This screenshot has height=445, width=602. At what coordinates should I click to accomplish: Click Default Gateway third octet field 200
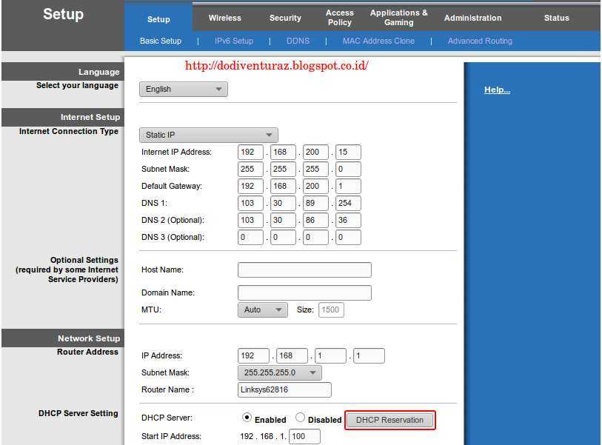tap(315, 186)
